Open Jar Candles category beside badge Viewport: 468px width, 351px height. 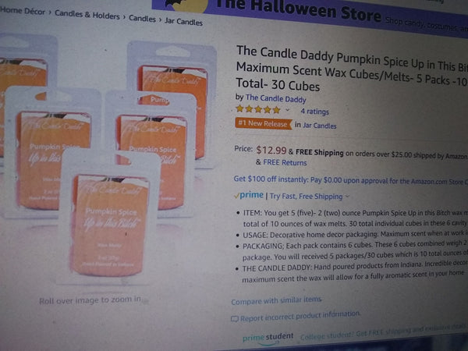click(319, 126)
